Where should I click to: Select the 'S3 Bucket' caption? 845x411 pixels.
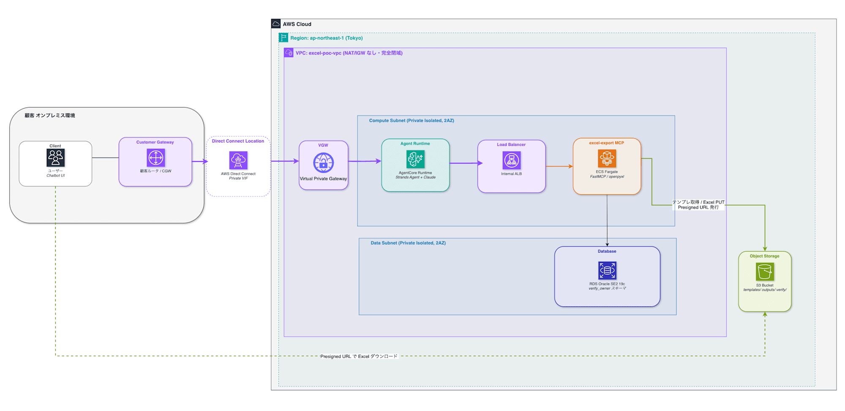(765, 285)
